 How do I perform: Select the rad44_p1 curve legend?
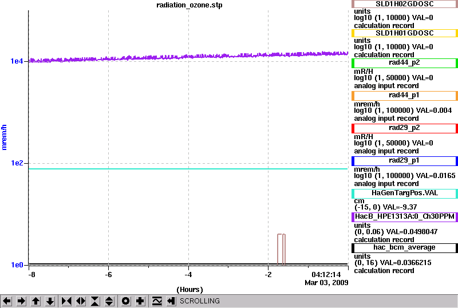click(x=405, y=95)
